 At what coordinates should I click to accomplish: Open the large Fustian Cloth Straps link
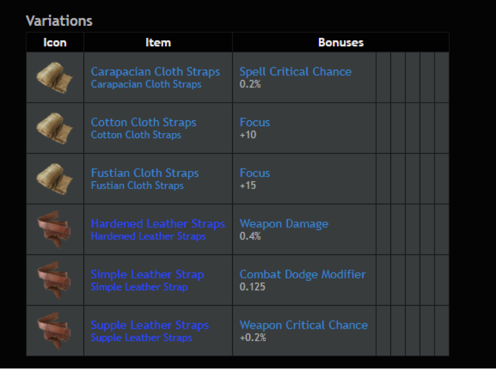point(145,173)
